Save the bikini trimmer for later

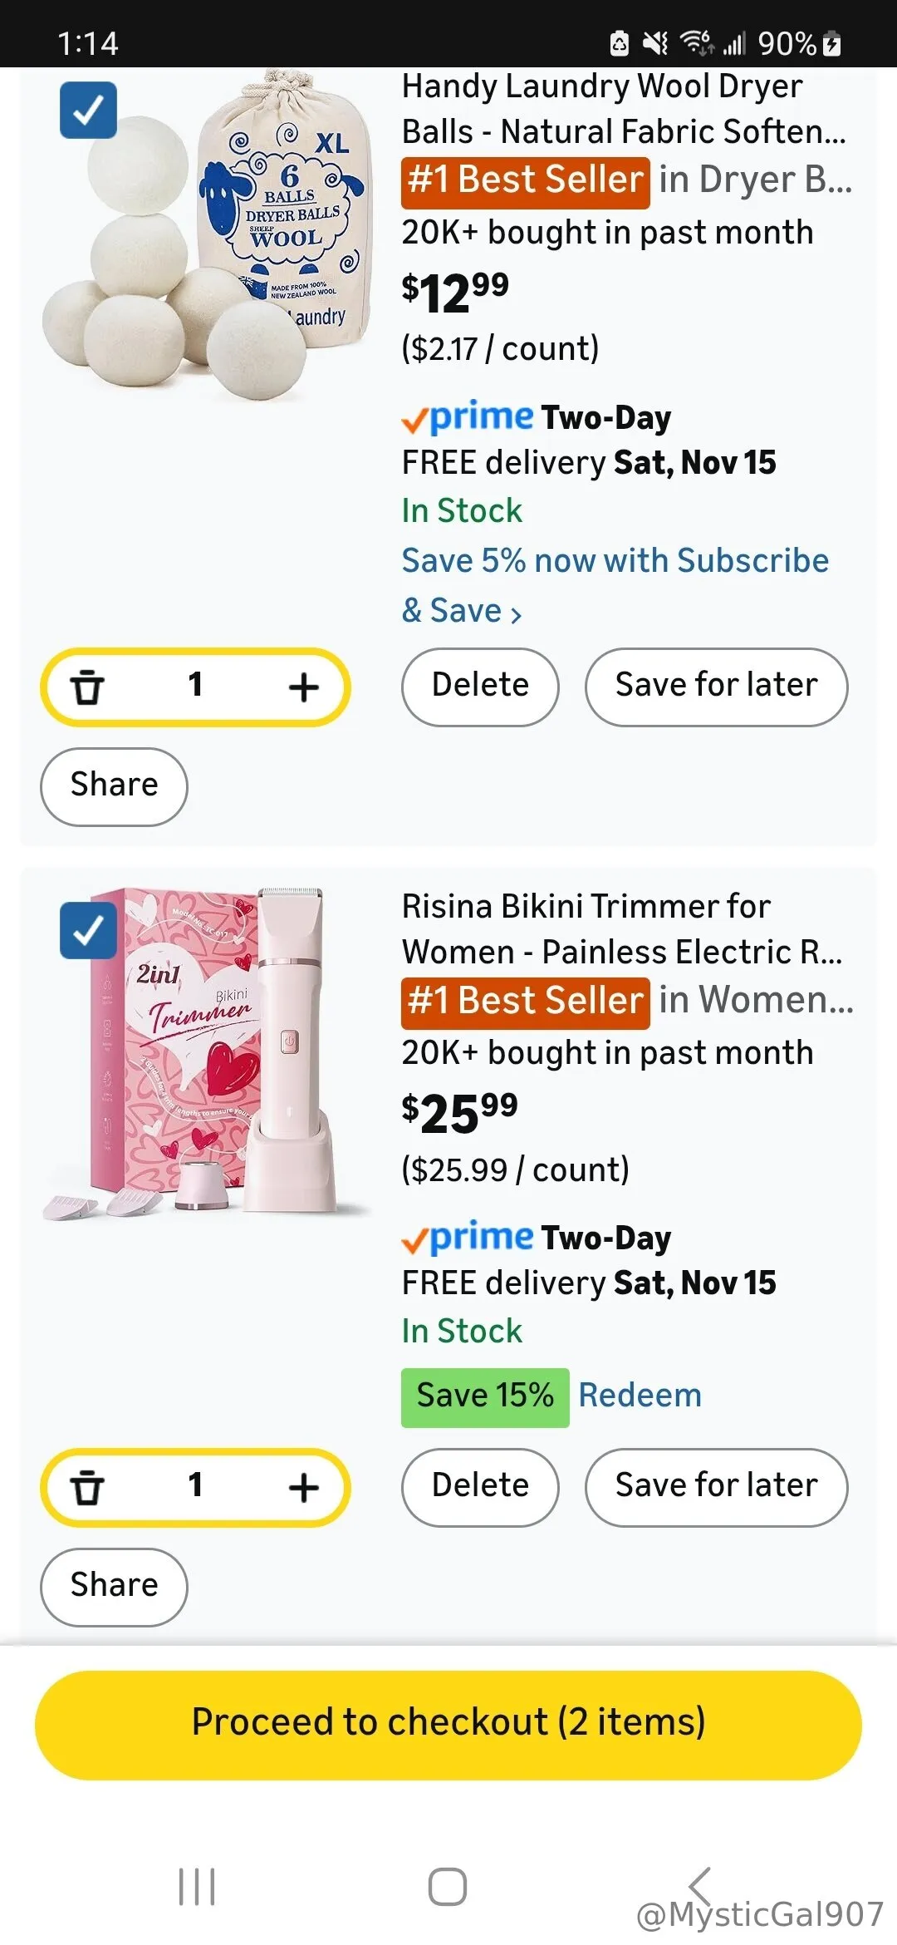click(x=716, y=1487)
